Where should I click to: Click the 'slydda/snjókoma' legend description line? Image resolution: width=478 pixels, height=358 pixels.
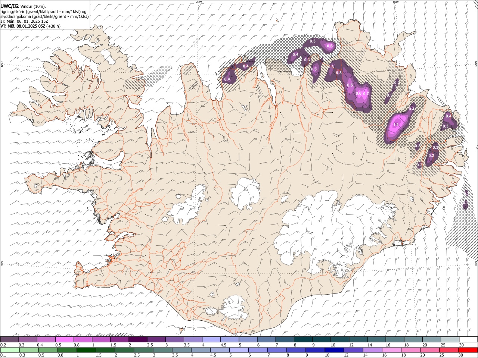44,16
